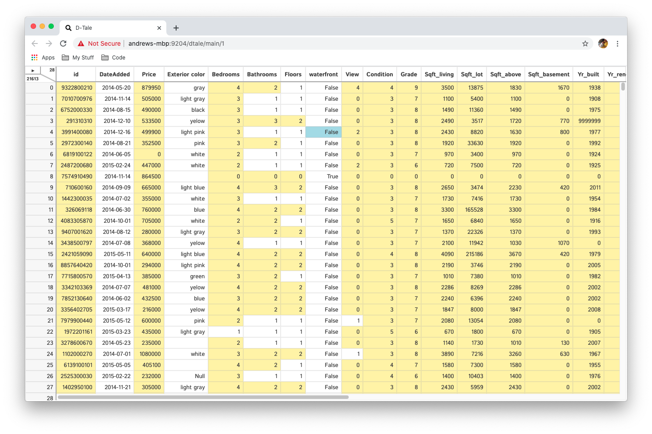Click the browser forward arrow
652x434 pixels.
tap(49, 43)
